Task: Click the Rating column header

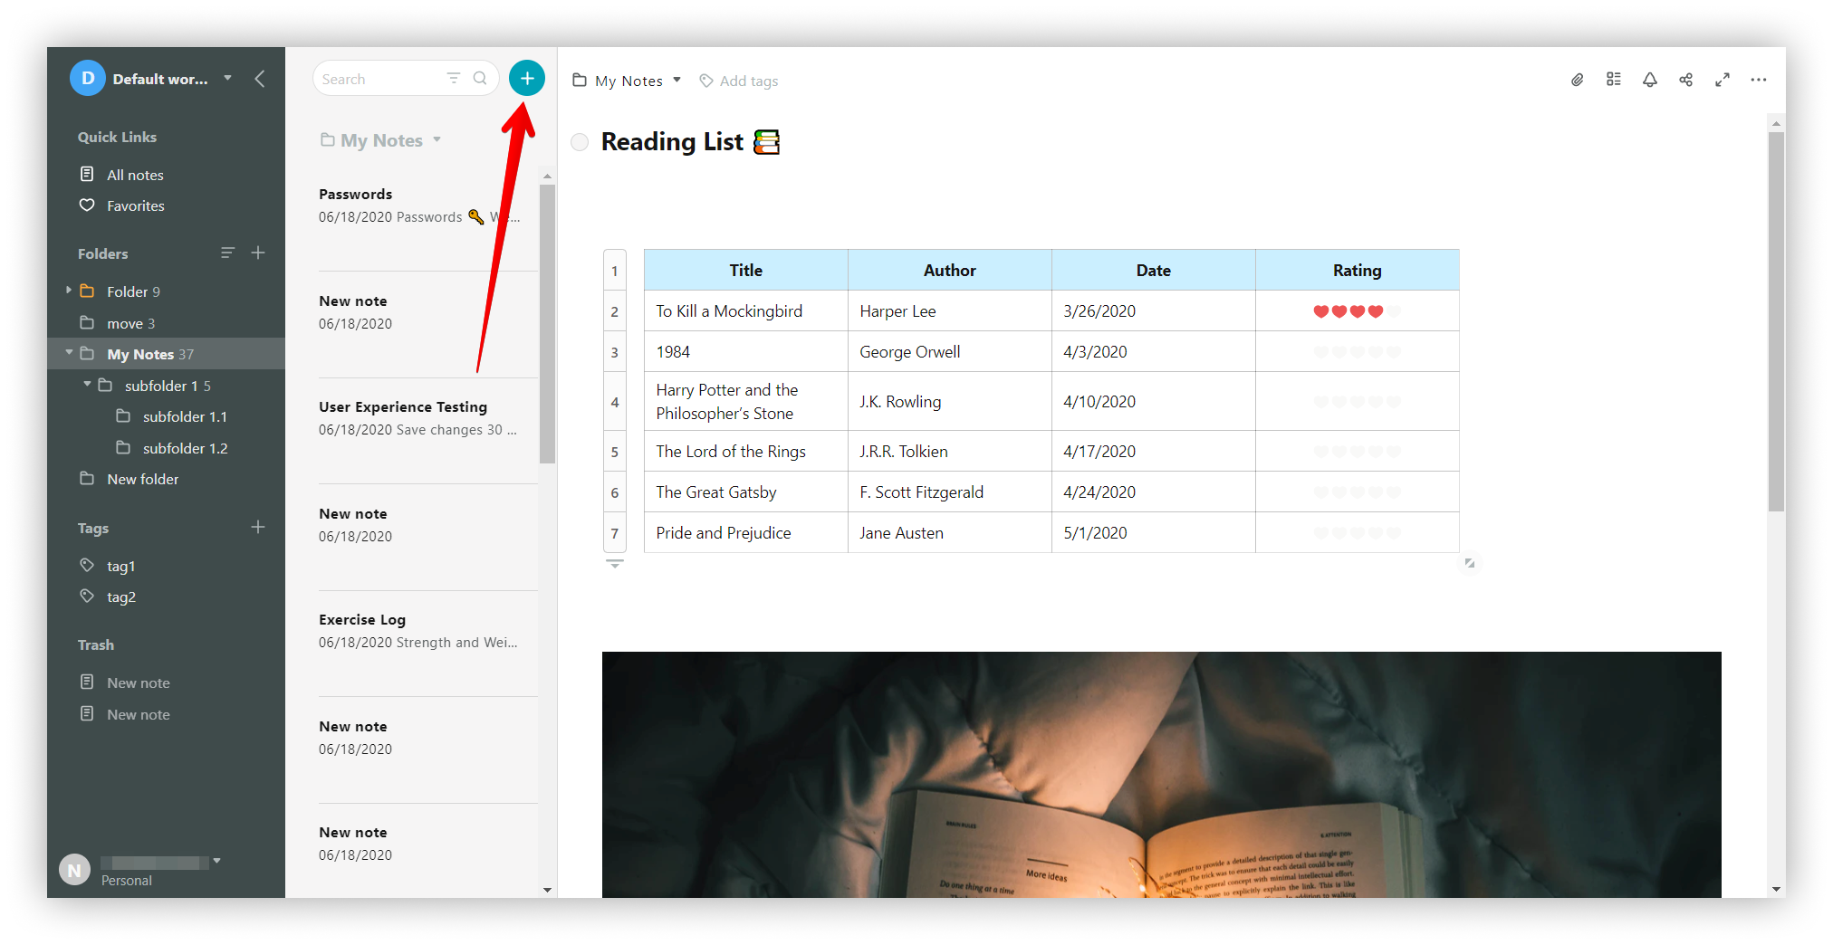Action: coord(1357,270)
